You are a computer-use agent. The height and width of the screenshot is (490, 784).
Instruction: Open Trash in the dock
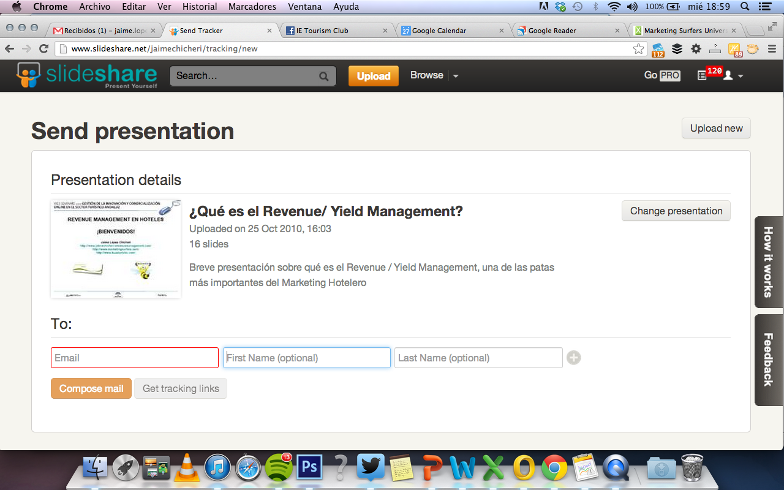(692, 469)
